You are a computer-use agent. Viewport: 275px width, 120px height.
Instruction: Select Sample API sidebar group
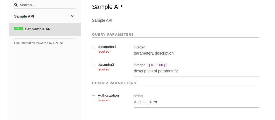pos(45,16)
